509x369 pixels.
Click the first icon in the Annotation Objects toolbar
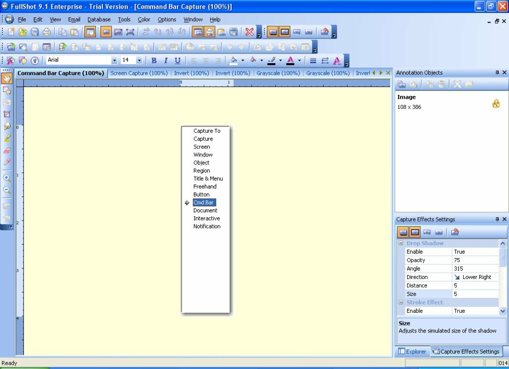(402, 84)
